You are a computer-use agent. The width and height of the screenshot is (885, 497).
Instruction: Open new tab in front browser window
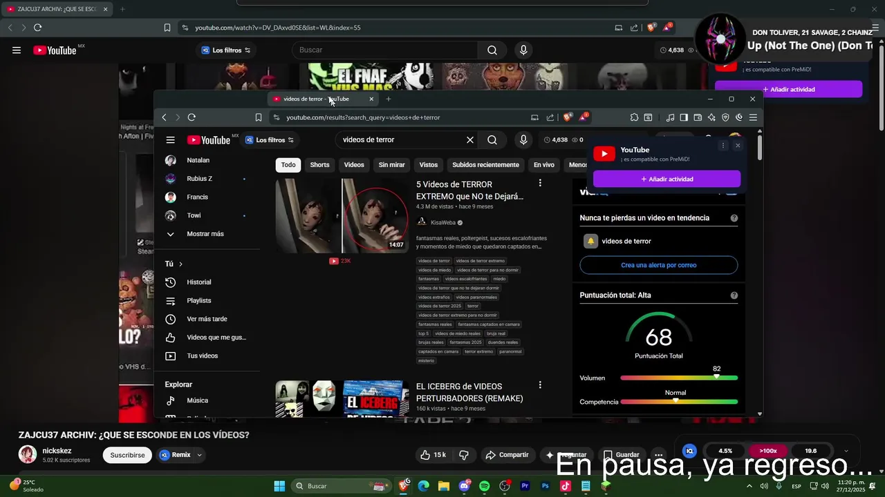tap(388, 99)
